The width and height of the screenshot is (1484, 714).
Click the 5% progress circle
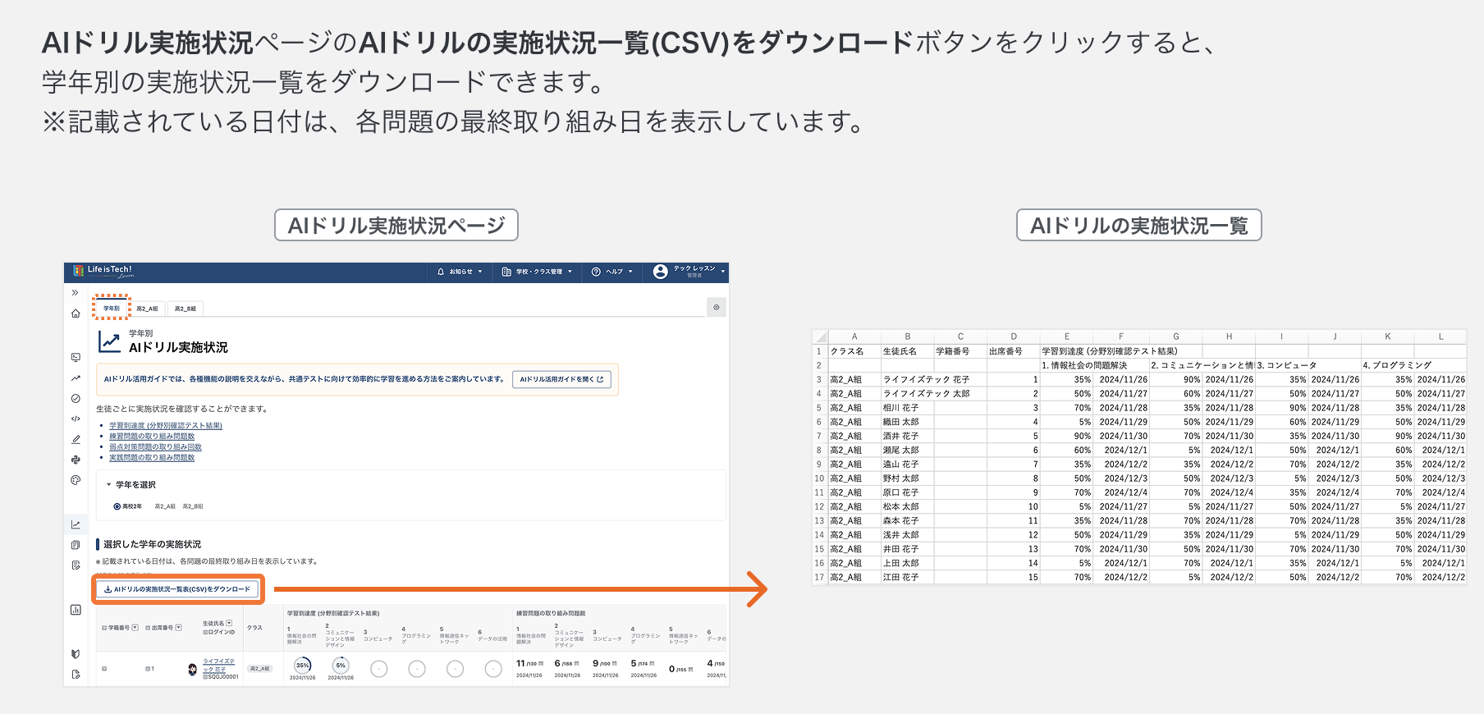(x=341, y=666)
